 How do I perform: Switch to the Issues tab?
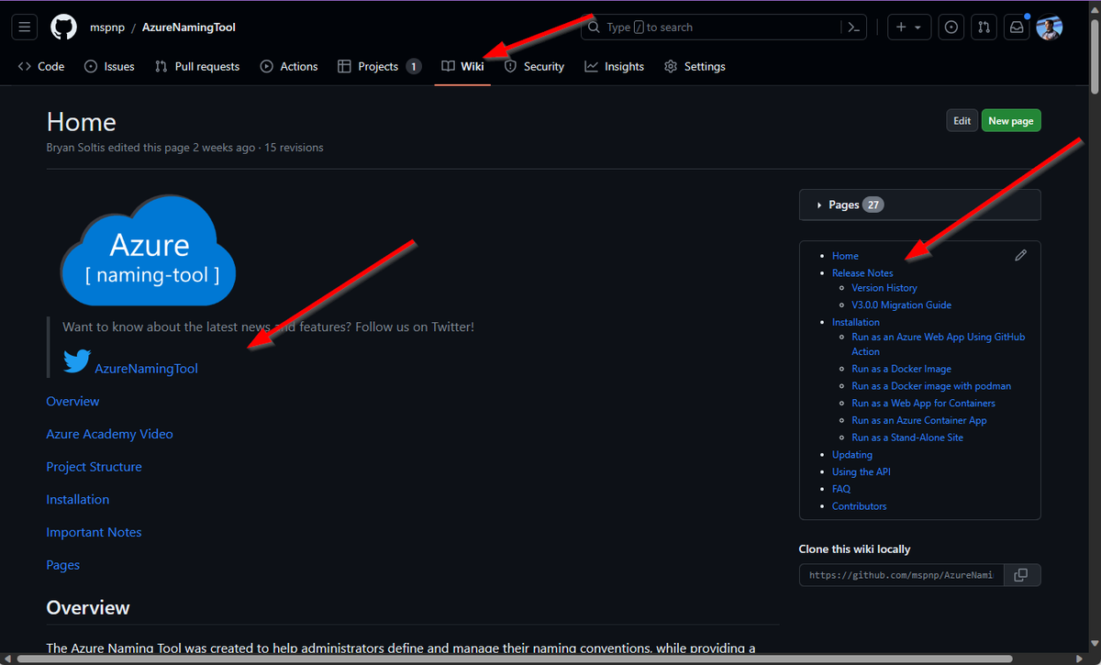(x=109, y=67)
